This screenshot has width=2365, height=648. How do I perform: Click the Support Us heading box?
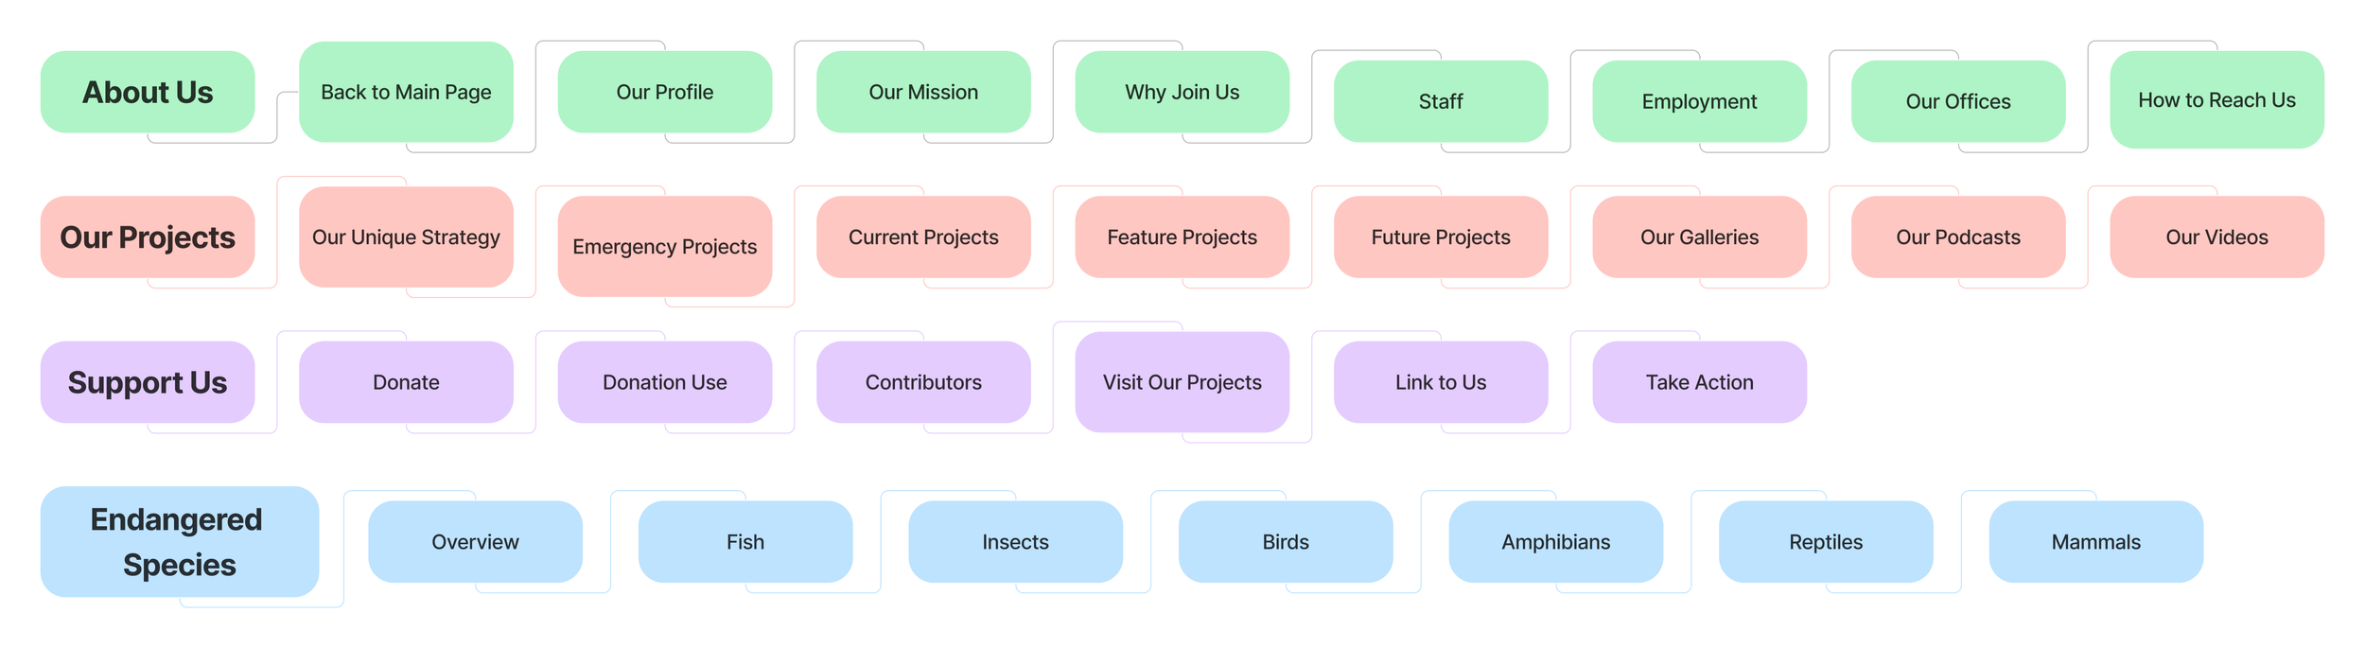[148, 382]
